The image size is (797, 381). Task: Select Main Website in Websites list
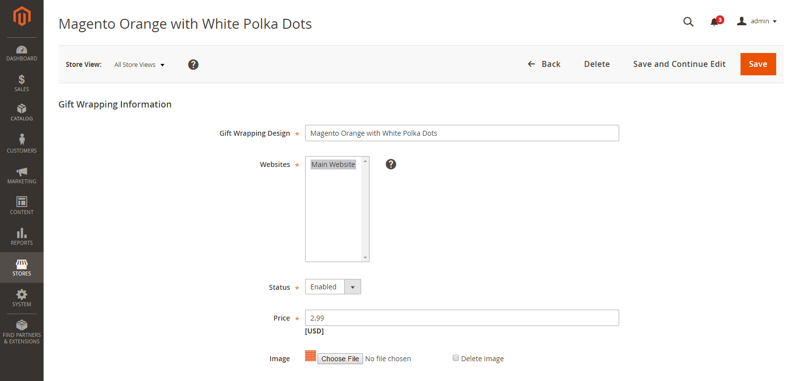(333, 164)
